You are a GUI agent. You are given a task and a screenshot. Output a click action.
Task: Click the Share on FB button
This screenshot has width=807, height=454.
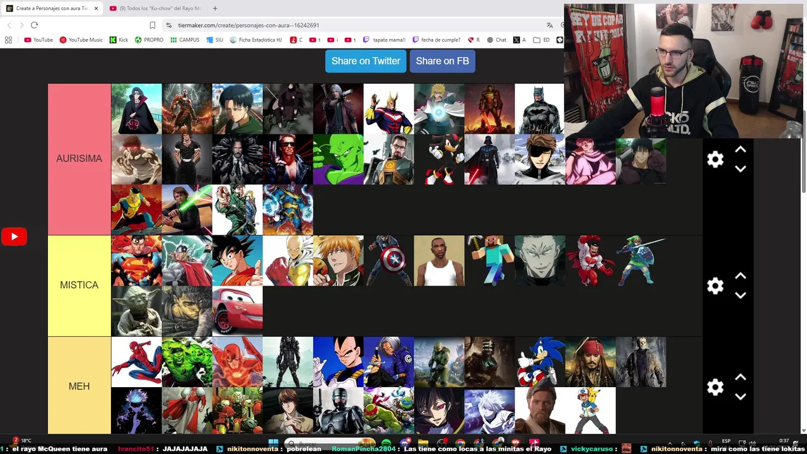442,61
